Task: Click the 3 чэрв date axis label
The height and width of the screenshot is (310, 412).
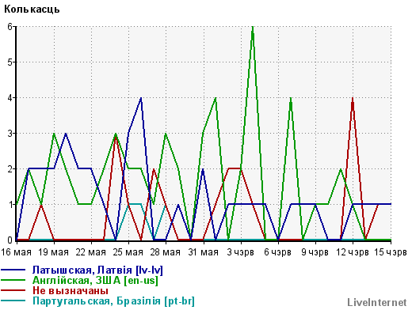Action: pyautogui.click(x=240, y=252)
